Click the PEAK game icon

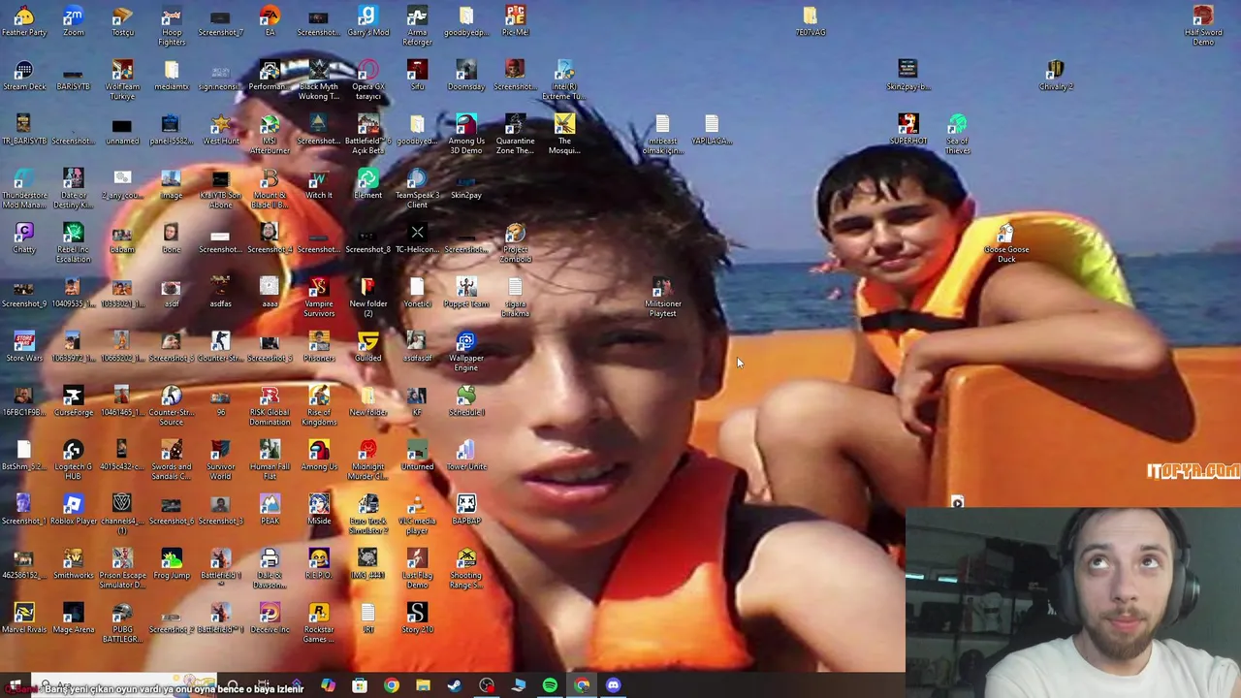click(x=270, y=510)
